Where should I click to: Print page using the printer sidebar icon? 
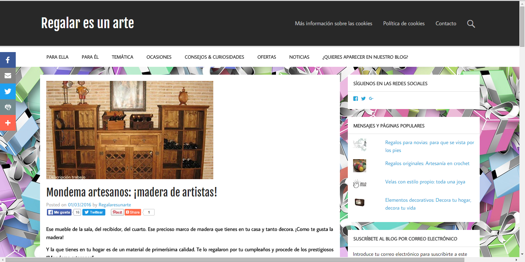click(8, 107)
